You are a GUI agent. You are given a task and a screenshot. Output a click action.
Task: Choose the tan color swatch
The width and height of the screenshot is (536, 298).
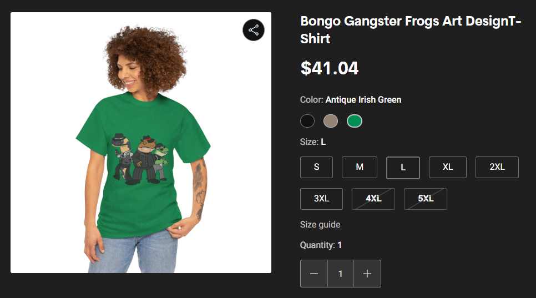point(331,121)
